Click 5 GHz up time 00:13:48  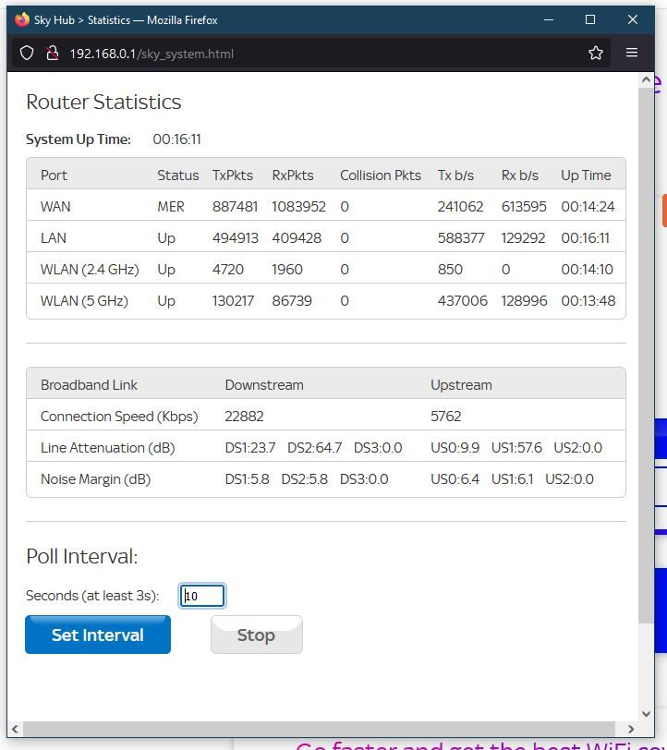[588, 301]
